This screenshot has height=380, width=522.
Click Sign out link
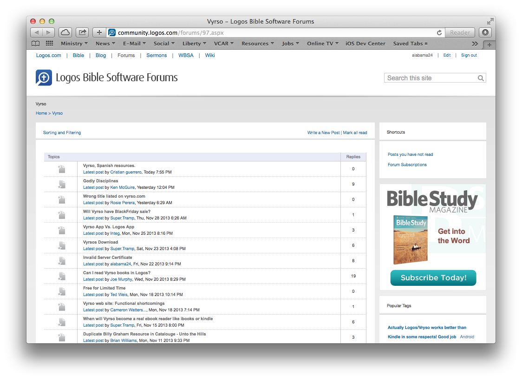469,55
